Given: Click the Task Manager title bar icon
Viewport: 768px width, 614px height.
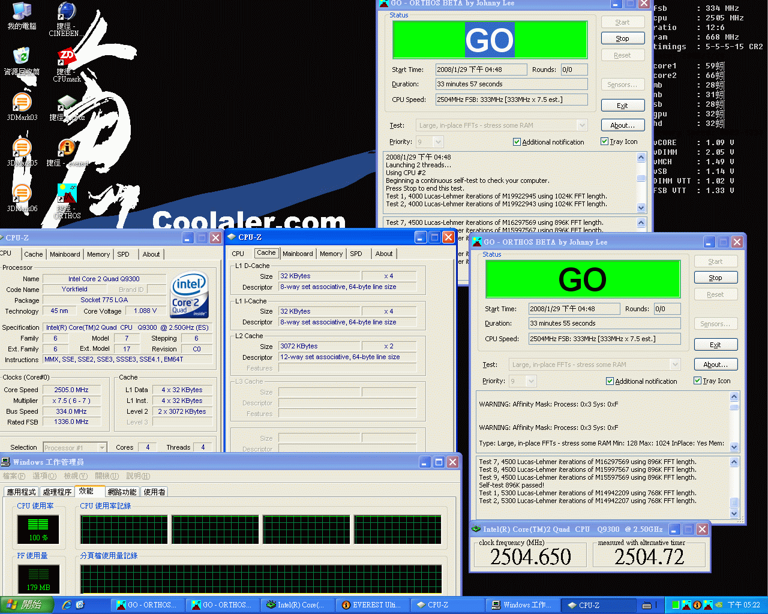Looking at the screenshot, I should 5,462.
